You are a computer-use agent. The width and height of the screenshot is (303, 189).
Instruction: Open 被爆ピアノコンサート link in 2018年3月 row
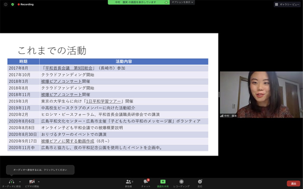(61, 81)
